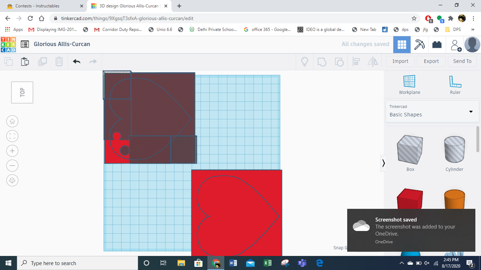
Task: Click the Tinkercad logo
Action: (8, 44)
